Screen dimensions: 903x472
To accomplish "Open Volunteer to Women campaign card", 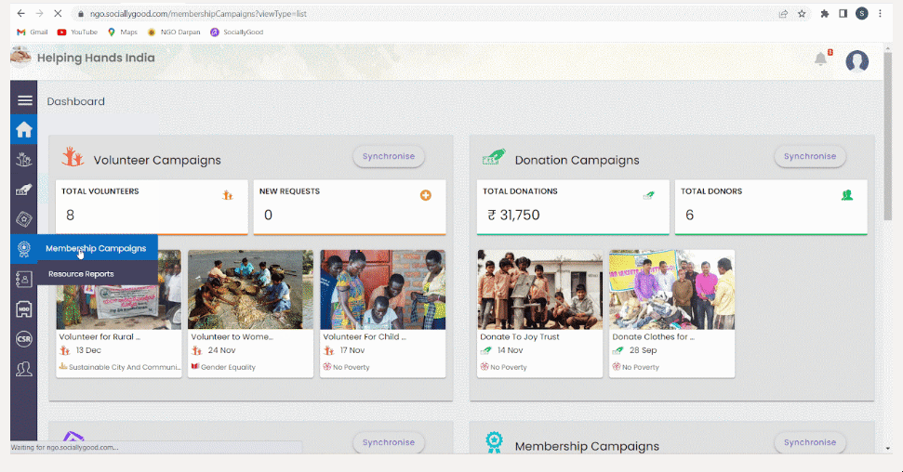I will [250, 314].
